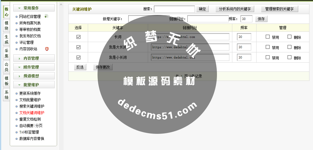Focus 链接网址 field in 我是大长词 row
This screenshot has height=150, width=313.
point(190,47)
